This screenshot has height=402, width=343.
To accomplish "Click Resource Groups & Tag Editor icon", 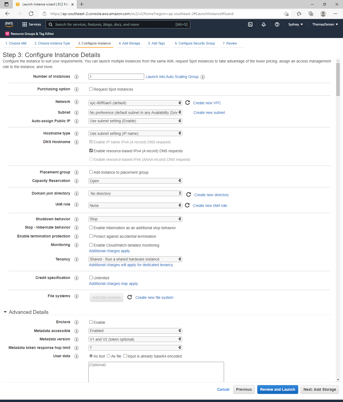I will [7, 34].
